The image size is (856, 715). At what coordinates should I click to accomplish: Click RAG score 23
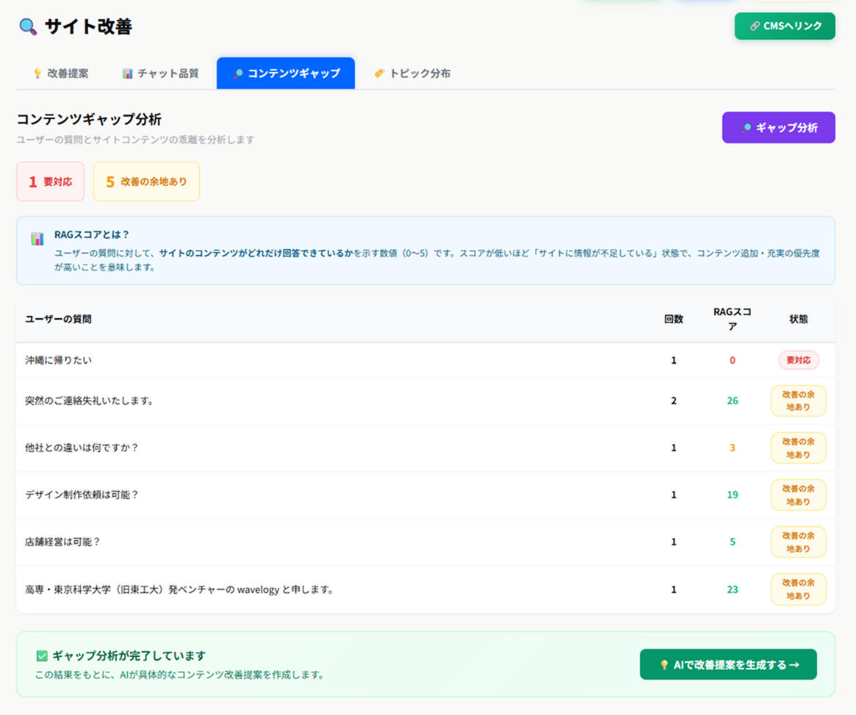click(732, 589)
